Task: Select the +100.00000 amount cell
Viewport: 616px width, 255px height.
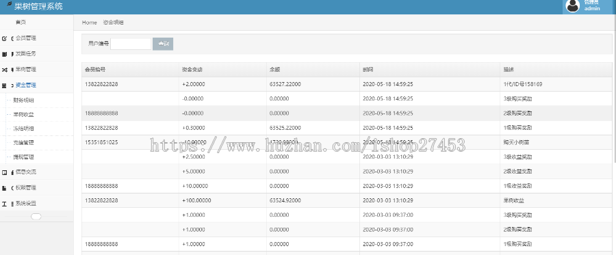Action: 196,200
